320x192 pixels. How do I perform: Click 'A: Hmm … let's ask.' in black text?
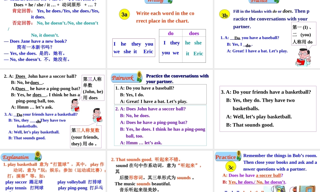tap(32, 107)
